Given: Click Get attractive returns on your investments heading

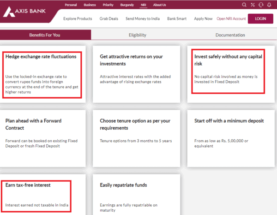Looking at the screenshot, I should 131,60.
